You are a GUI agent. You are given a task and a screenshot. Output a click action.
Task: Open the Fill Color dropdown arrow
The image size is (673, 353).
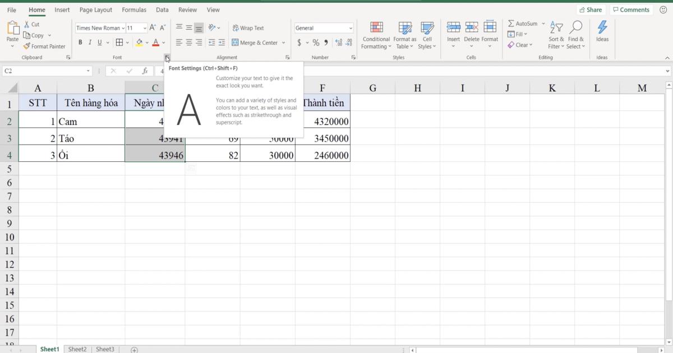(x=146, y=42)
